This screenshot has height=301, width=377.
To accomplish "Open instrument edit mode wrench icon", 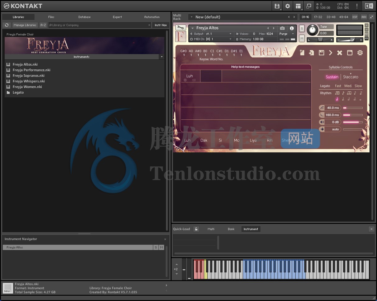I will pyautogui.click(x=180, y=27).
